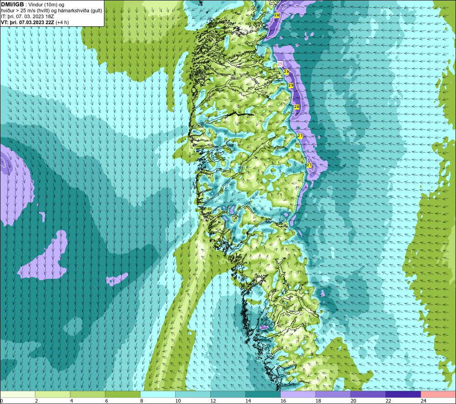Viewport: 456px width, 404px height.
Task: Click the southernmost yellow "27" gust label
Action: [x=309, y=165]
